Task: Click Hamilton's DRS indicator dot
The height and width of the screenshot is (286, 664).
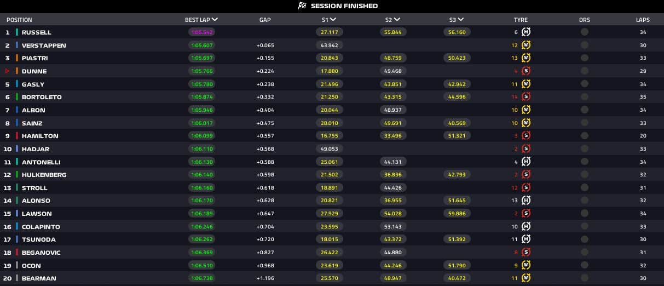Action: coord(585,136)
